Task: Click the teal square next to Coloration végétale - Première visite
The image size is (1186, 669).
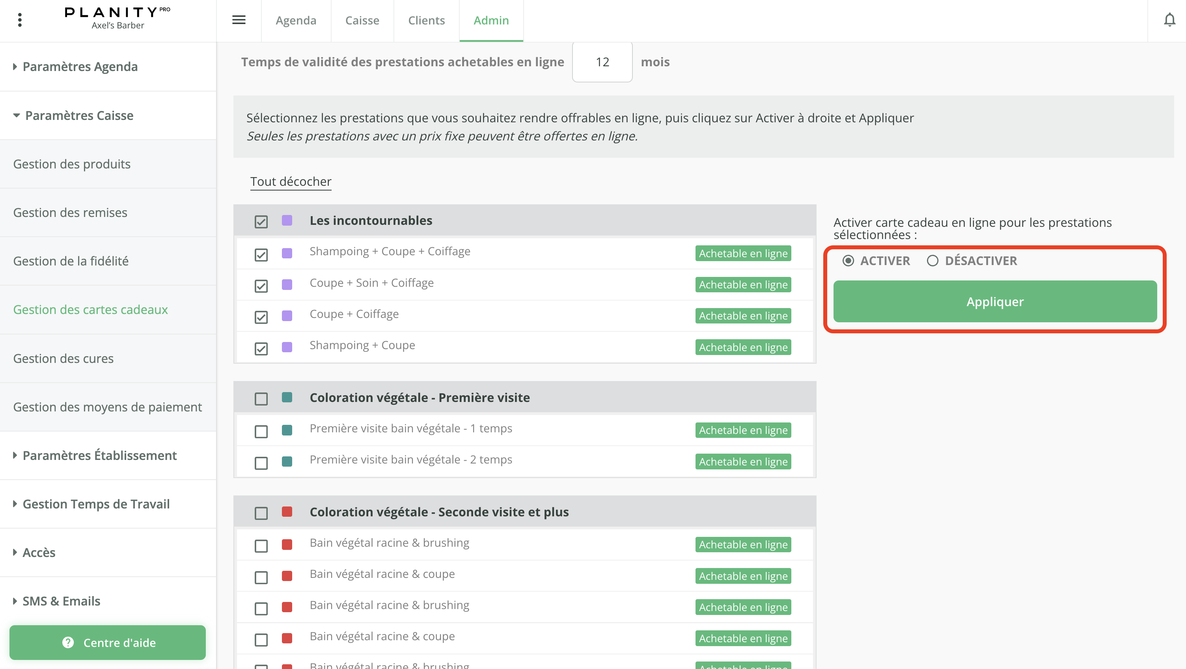Action: (287, 397)
